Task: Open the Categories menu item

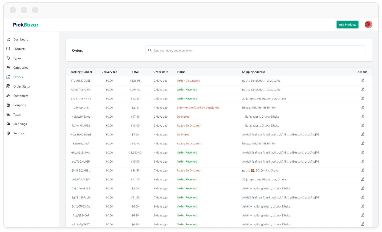Action: tap(21, 68)
